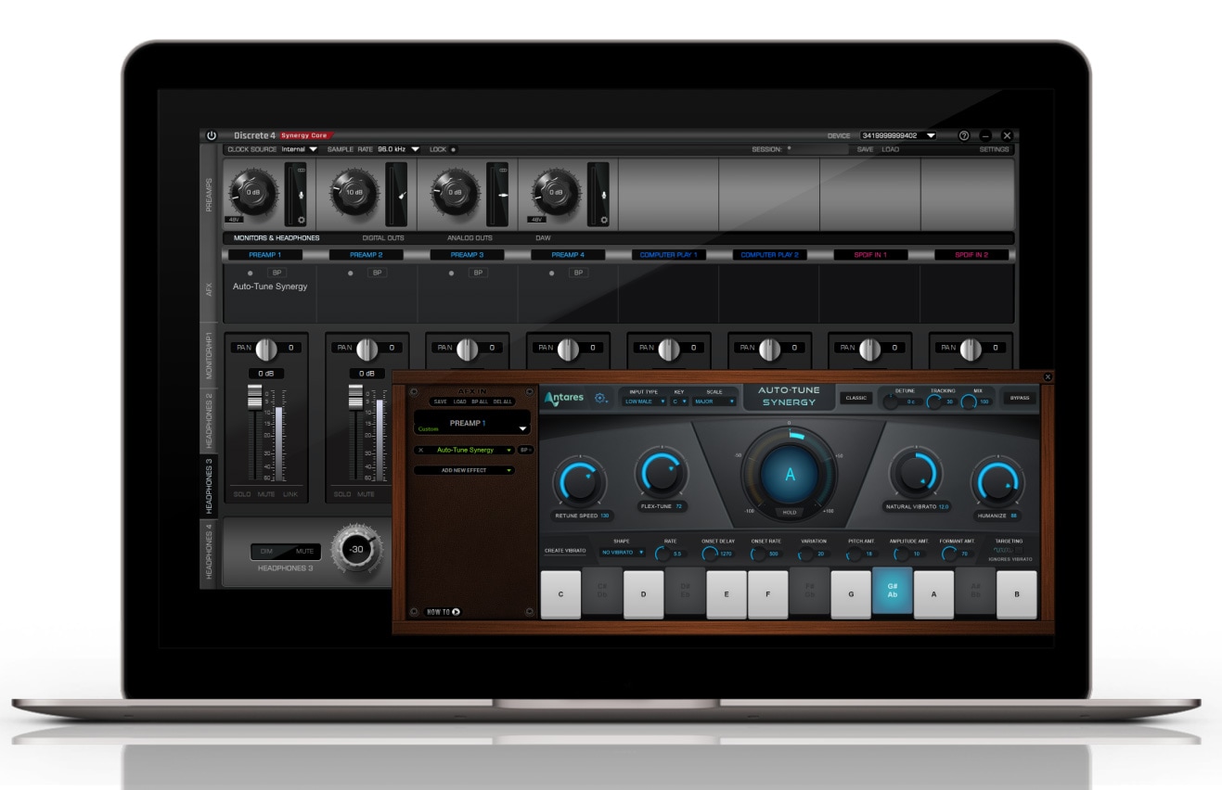1222x790 pixels.
Task: Click session SAVE button
Action: coord(865,149)
